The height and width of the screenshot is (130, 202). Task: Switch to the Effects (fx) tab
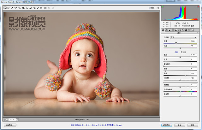coord(183,30)
